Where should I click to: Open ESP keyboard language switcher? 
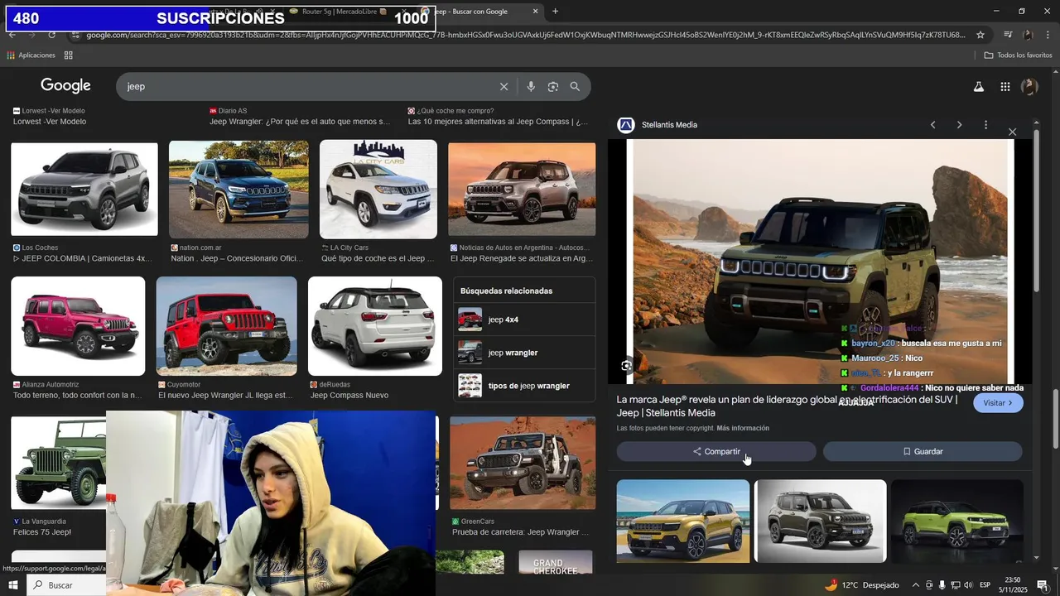coord(985,585)
